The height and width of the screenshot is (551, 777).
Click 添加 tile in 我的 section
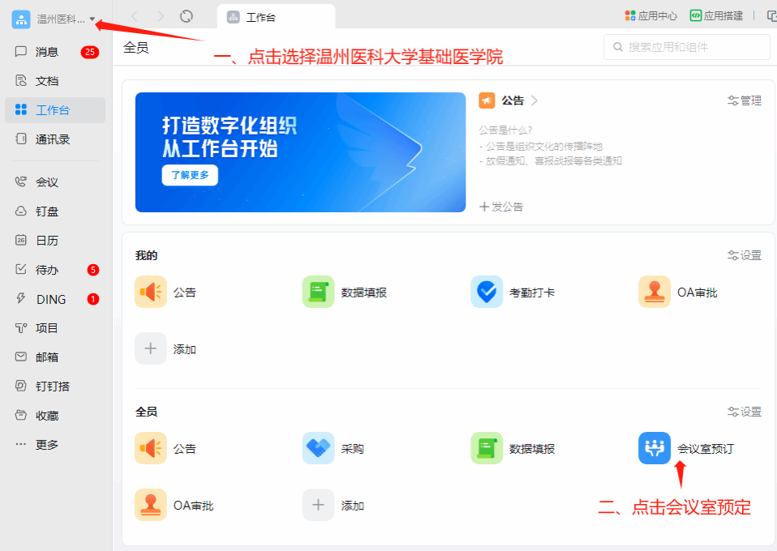click(x=151, y=348)
